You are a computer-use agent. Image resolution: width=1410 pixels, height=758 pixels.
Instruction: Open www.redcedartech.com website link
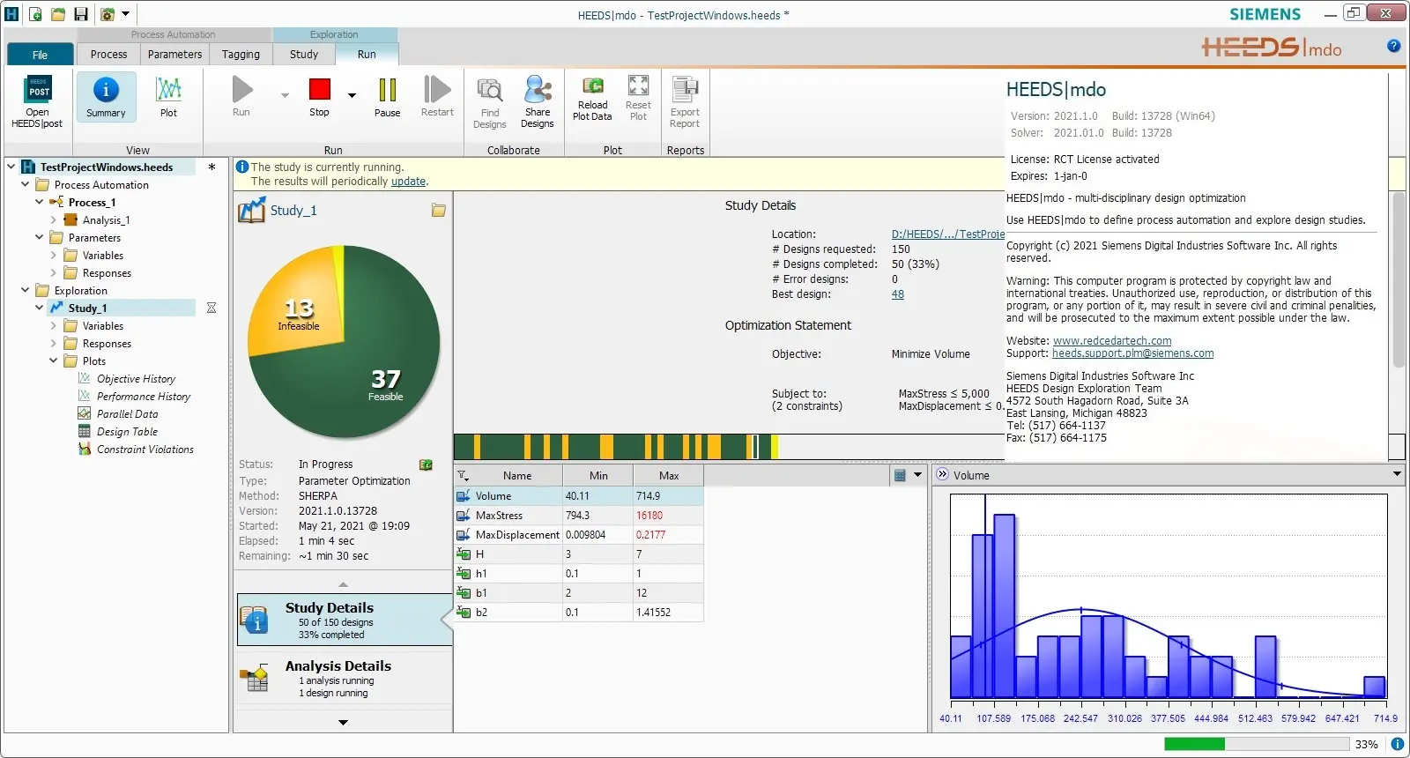(x=1112, y=341)
